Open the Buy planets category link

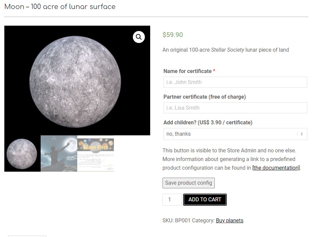230,221
